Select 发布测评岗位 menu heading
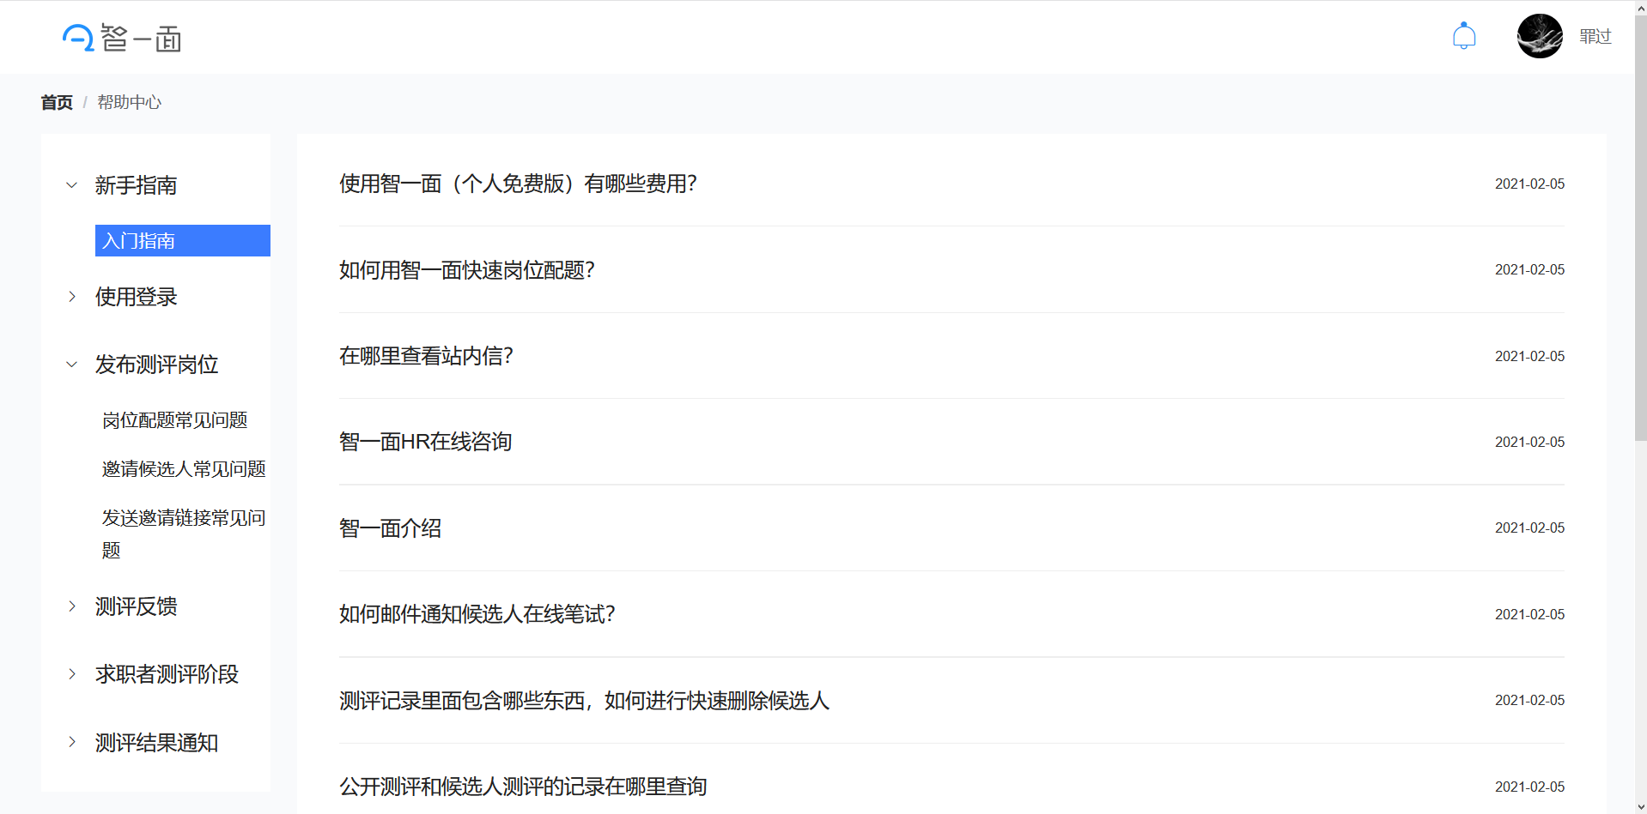The width and height of the screenshot is (1647, 814). (156, 365)
